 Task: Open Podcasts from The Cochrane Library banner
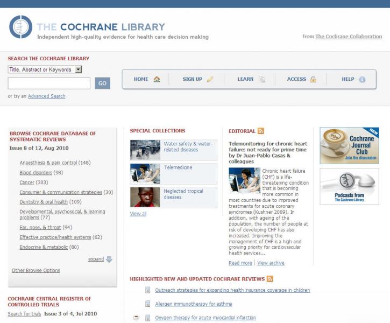pos(349,186)
